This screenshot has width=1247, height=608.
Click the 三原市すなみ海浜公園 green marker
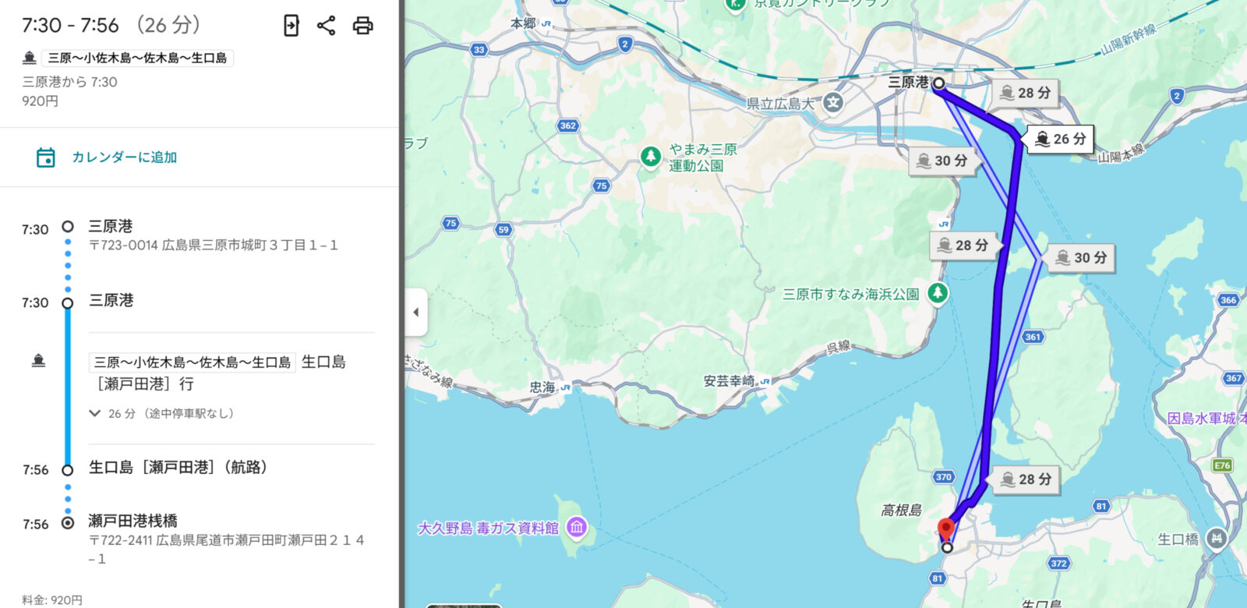pyautogui.click(x=938, y=293)
